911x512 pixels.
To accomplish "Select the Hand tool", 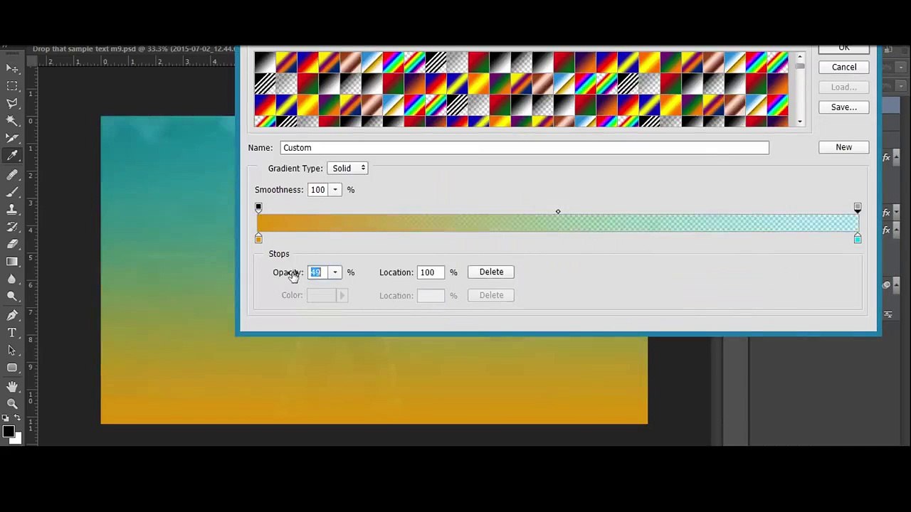I will (x=12, y=386).
